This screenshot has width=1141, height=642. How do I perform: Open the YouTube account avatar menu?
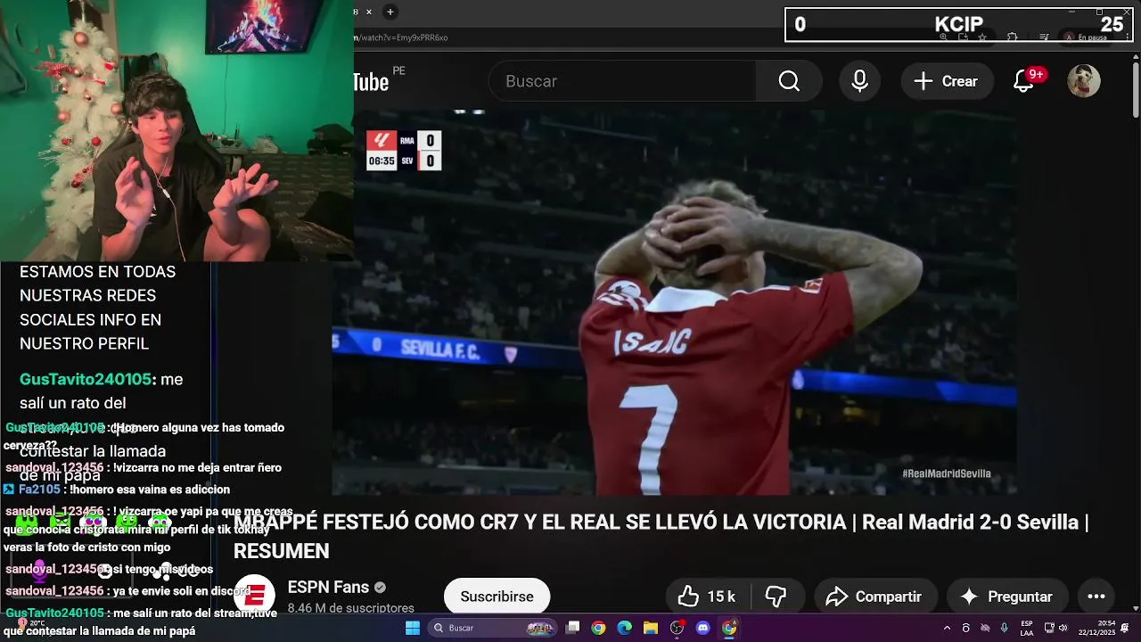coord(1084,81)
